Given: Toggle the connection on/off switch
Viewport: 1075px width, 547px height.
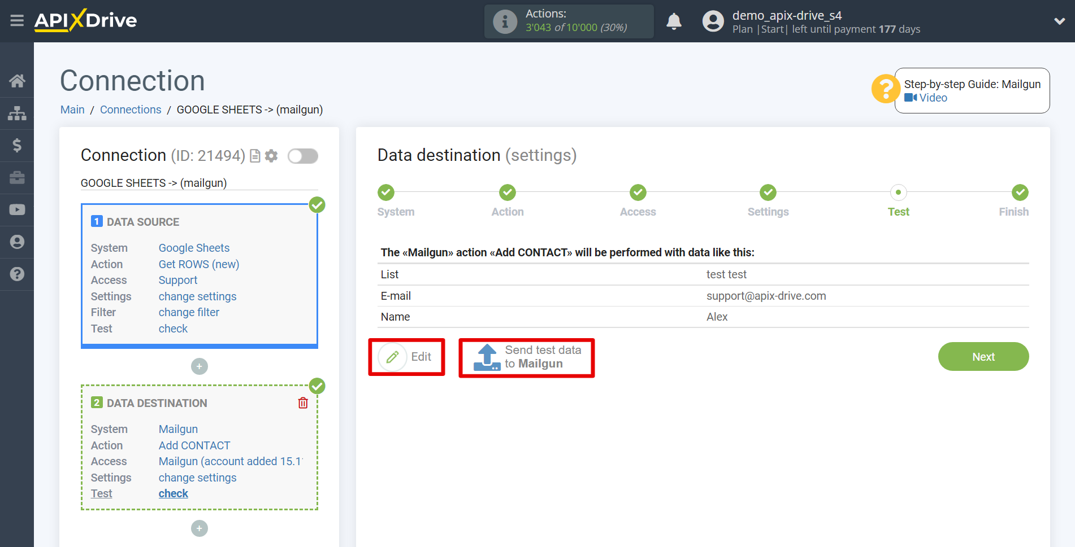Looking at the screenshot, I should 303,156.
